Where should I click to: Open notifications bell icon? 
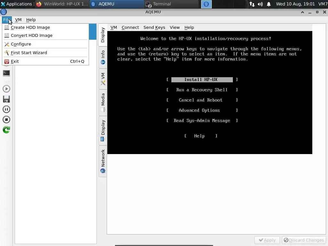pyautogui.click(x=269, y=4)
